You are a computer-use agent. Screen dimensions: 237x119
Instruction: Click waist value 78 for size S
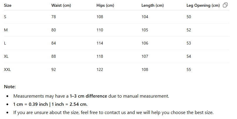(53, 17)
